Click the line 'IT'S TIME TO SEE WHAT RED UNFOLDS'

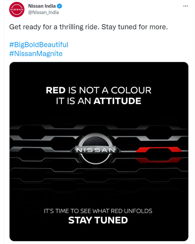98,211
